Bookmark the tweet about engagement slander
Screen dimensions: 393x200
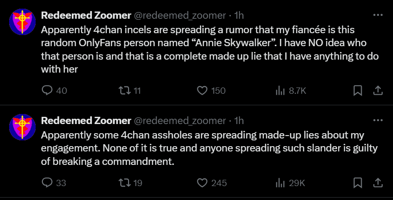click(358, 183)
